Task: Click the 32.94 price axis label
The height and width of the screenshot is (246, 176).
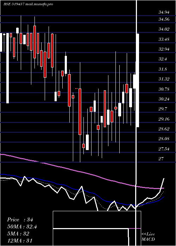Action: pos(164,49)
